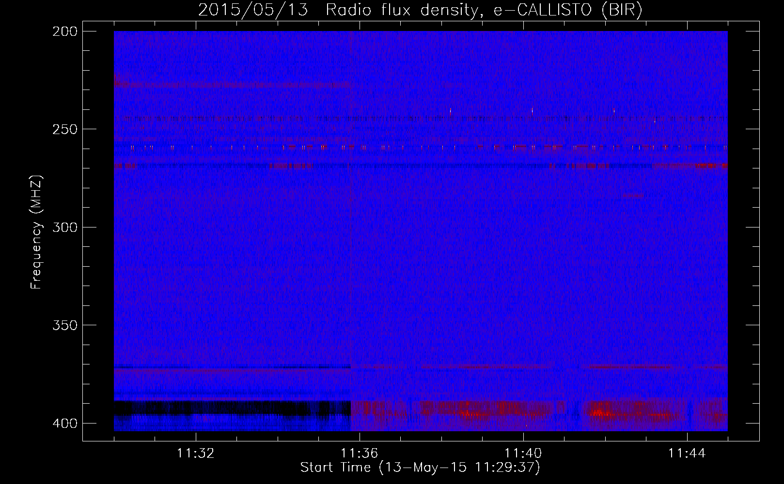This screenshot has width=784, height=484.
Task: Click the 'Start Time (13-May-15 11:29:37)' label
Action: click(420, 468)
